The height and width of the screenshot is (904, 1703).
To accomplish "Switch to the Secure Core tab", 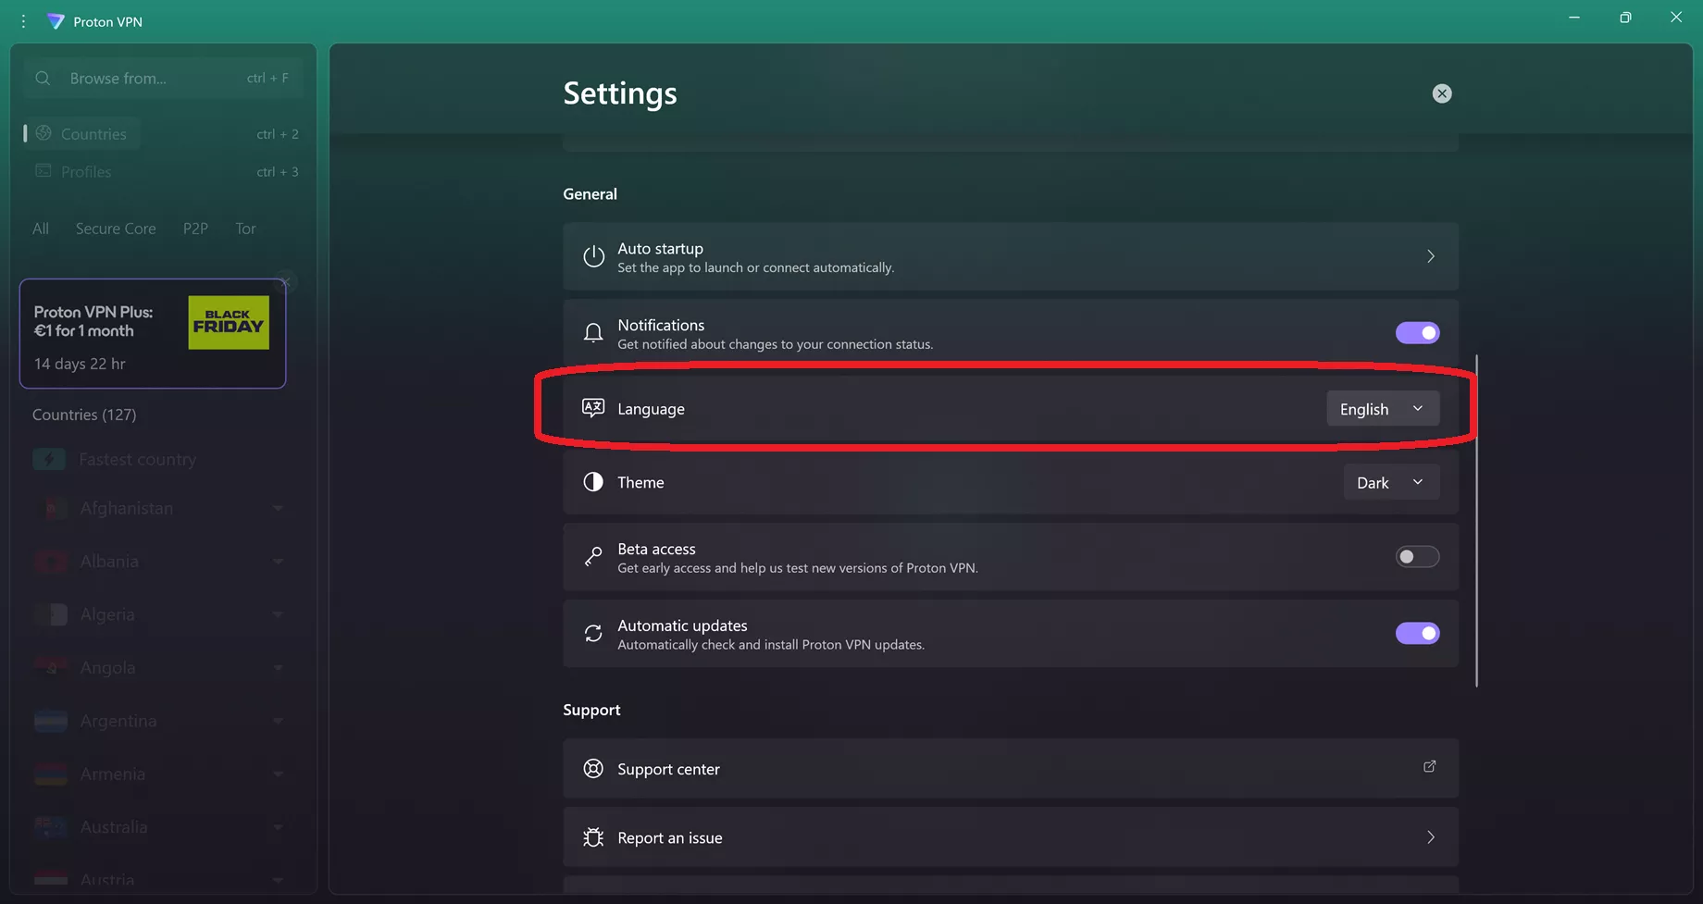I will [x=116, y=229].
